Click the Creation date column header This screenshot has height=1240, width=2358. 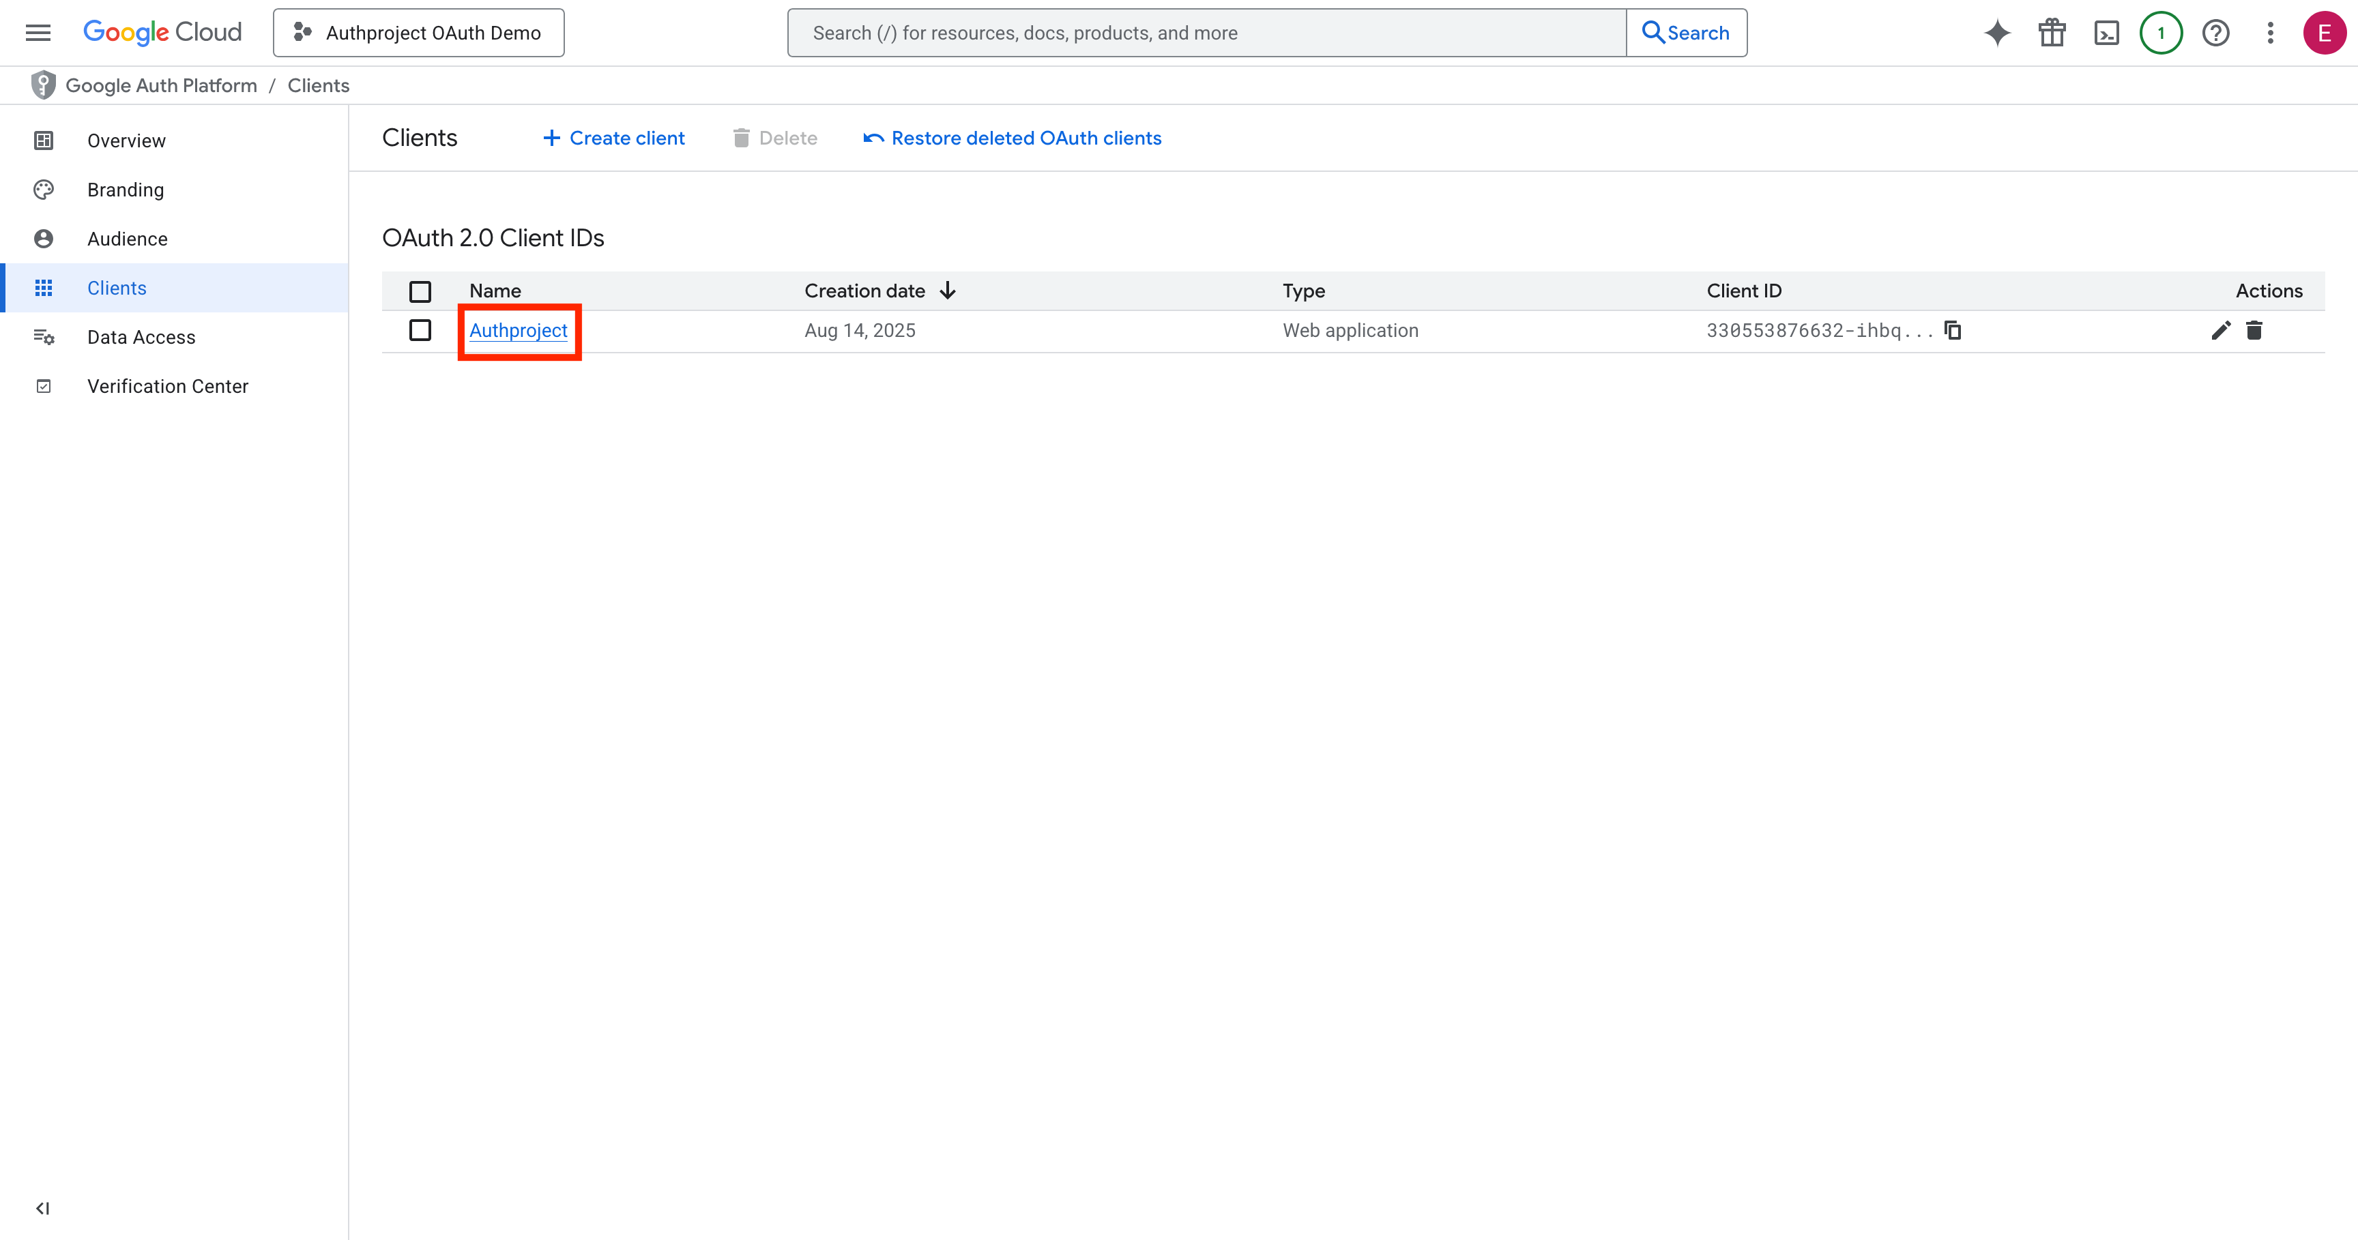coord(865,291)
